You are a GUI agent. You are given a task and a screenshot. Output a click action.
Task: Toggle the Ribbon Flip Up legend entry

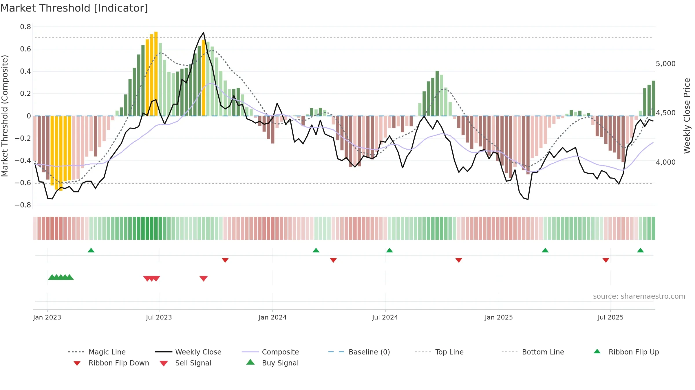click(626, 352)
